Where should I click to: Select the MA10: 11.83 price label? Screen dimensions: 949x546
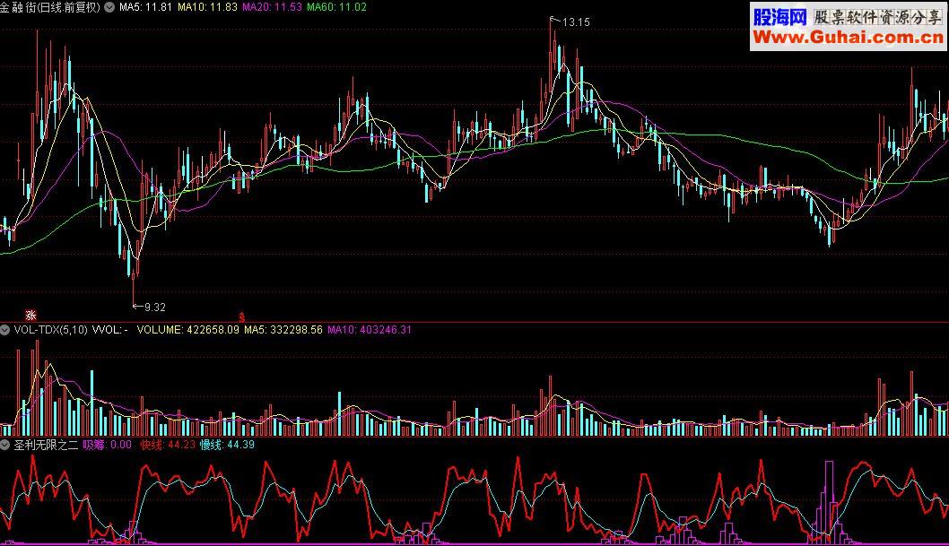point(207,7)
